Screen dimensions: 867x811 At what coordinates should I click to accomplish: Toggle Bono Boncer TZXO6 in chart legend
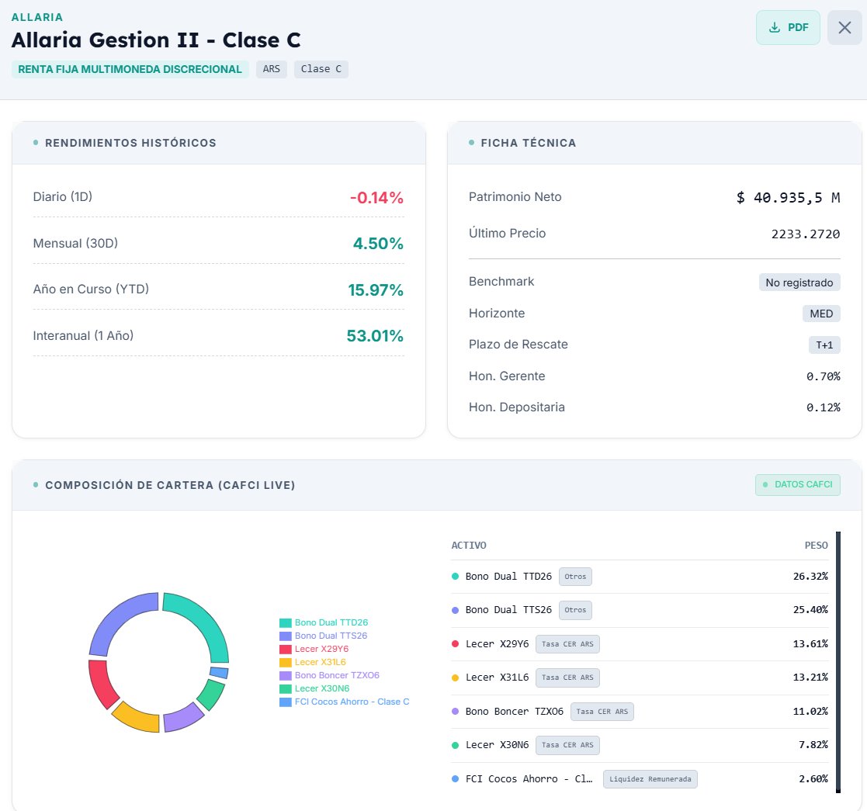click(330, 675)
